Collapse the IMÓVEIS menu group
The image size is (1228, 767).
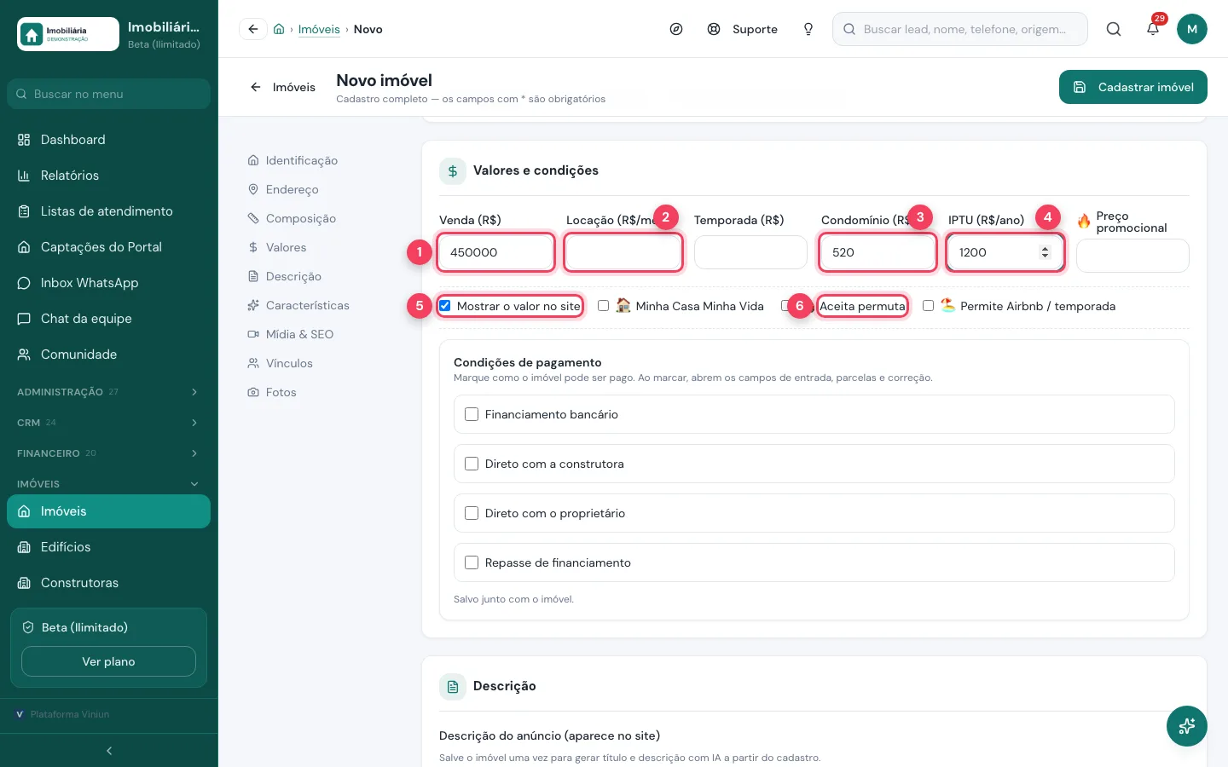point(108,484)
